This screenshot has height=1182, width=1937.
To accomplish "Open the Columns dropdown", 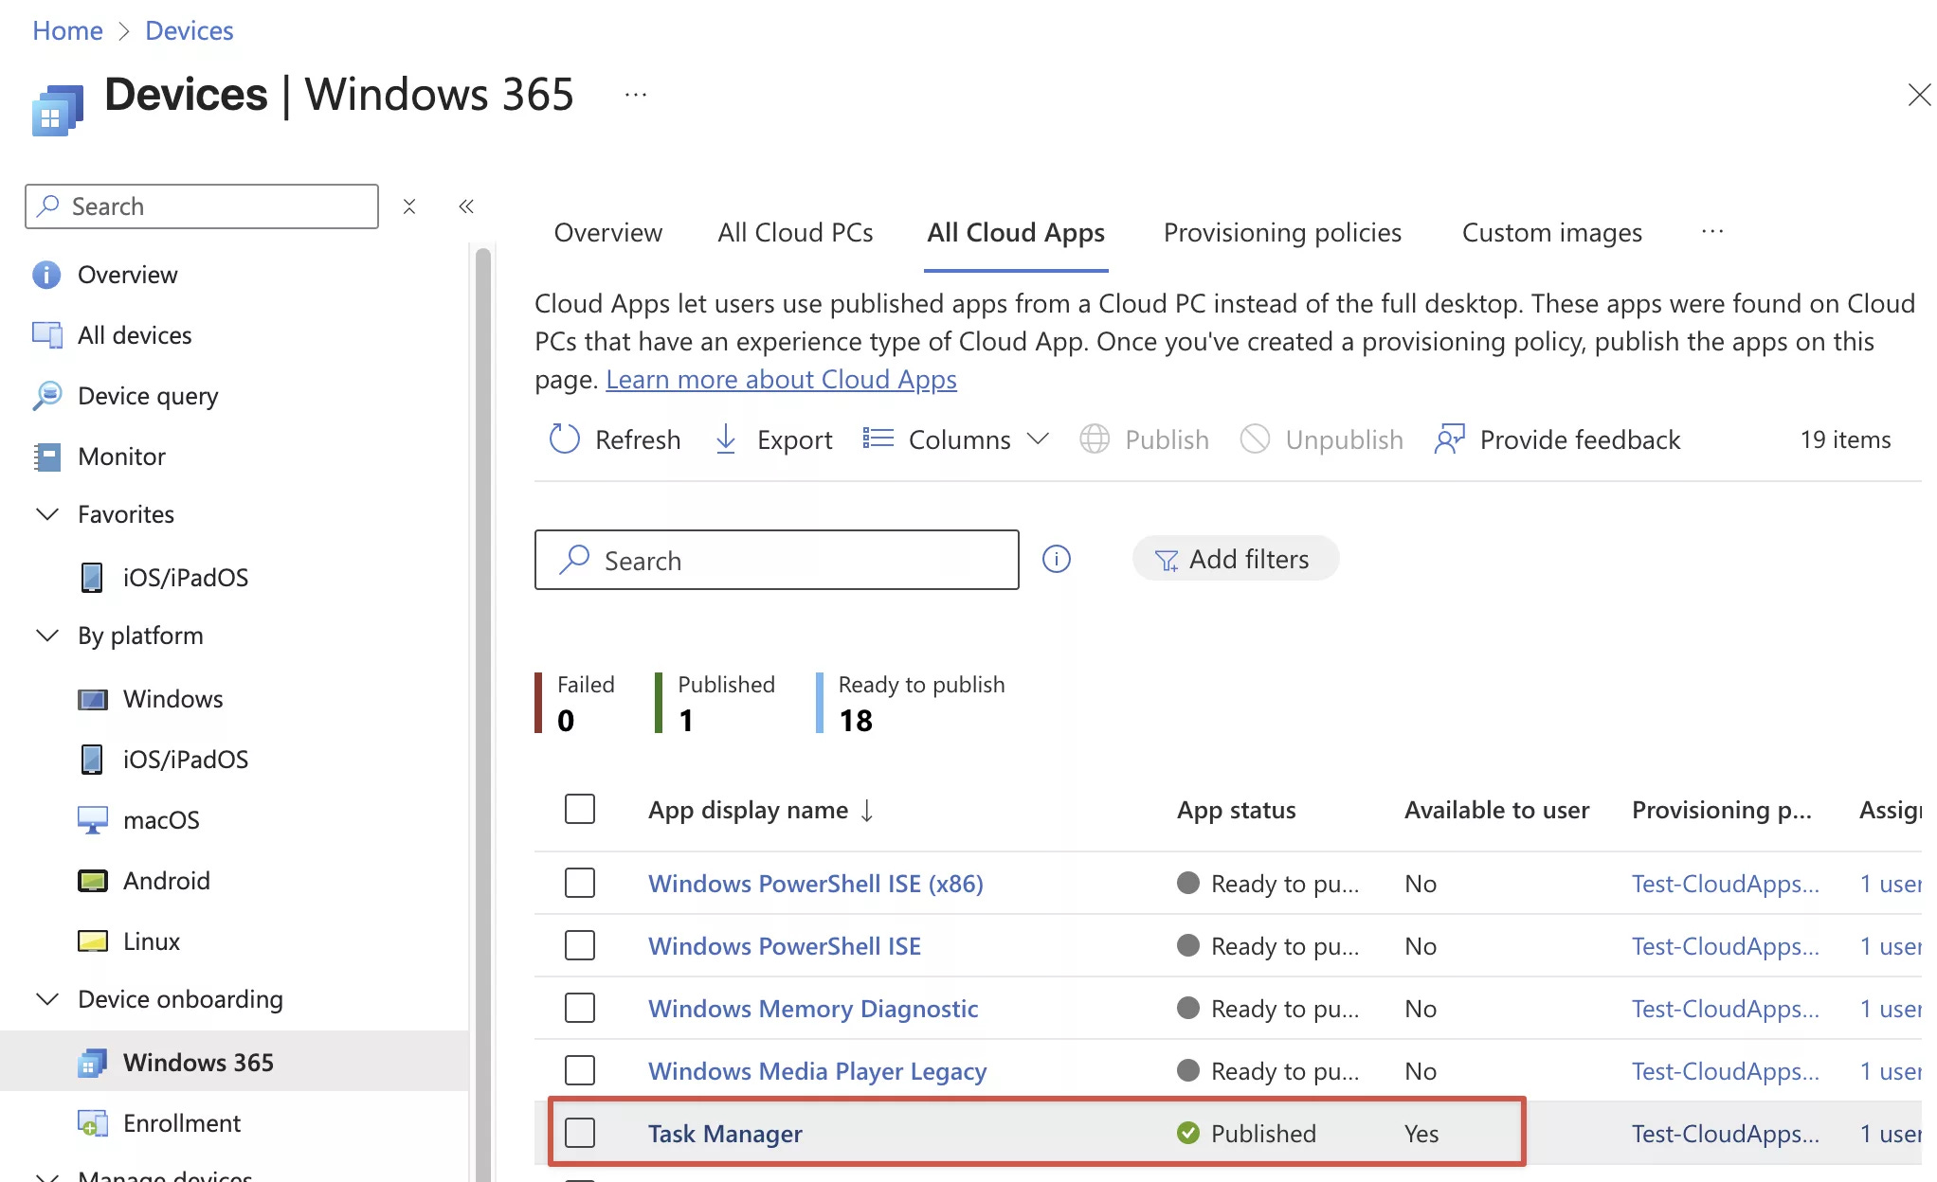I will tap(957, 439).
